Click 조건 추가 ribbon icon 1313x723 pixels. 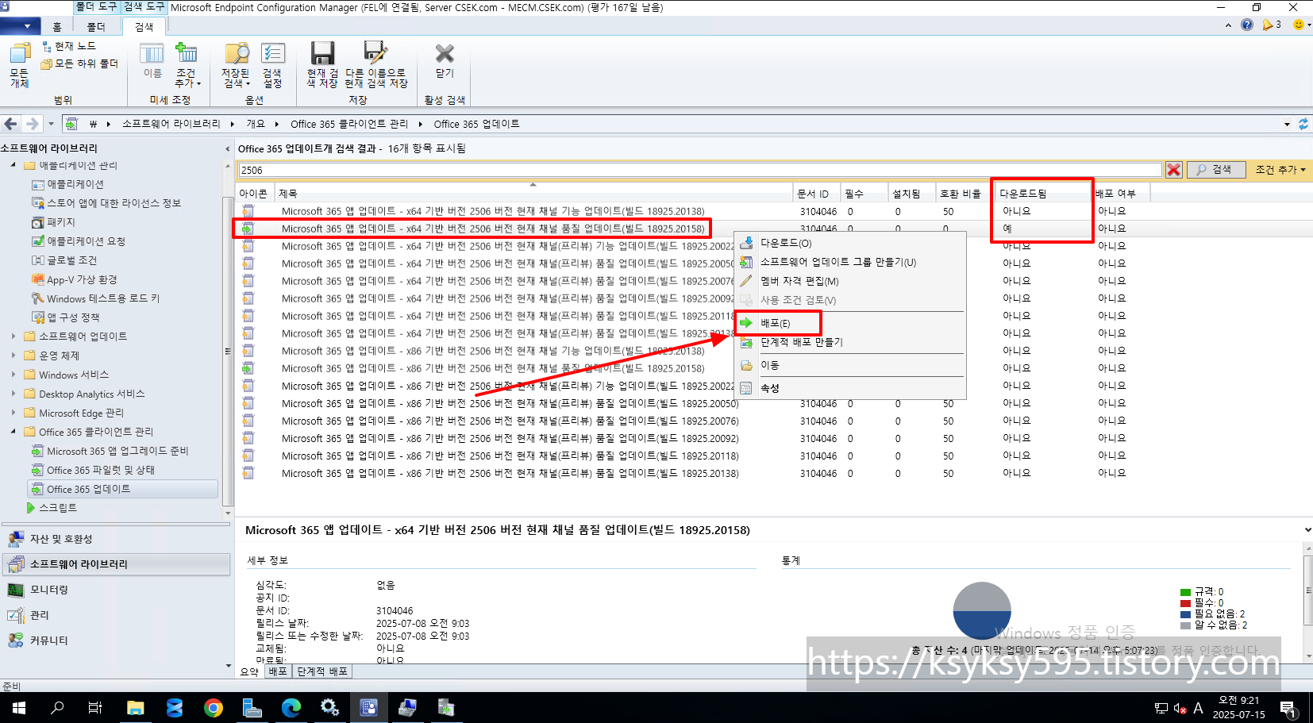187,65
